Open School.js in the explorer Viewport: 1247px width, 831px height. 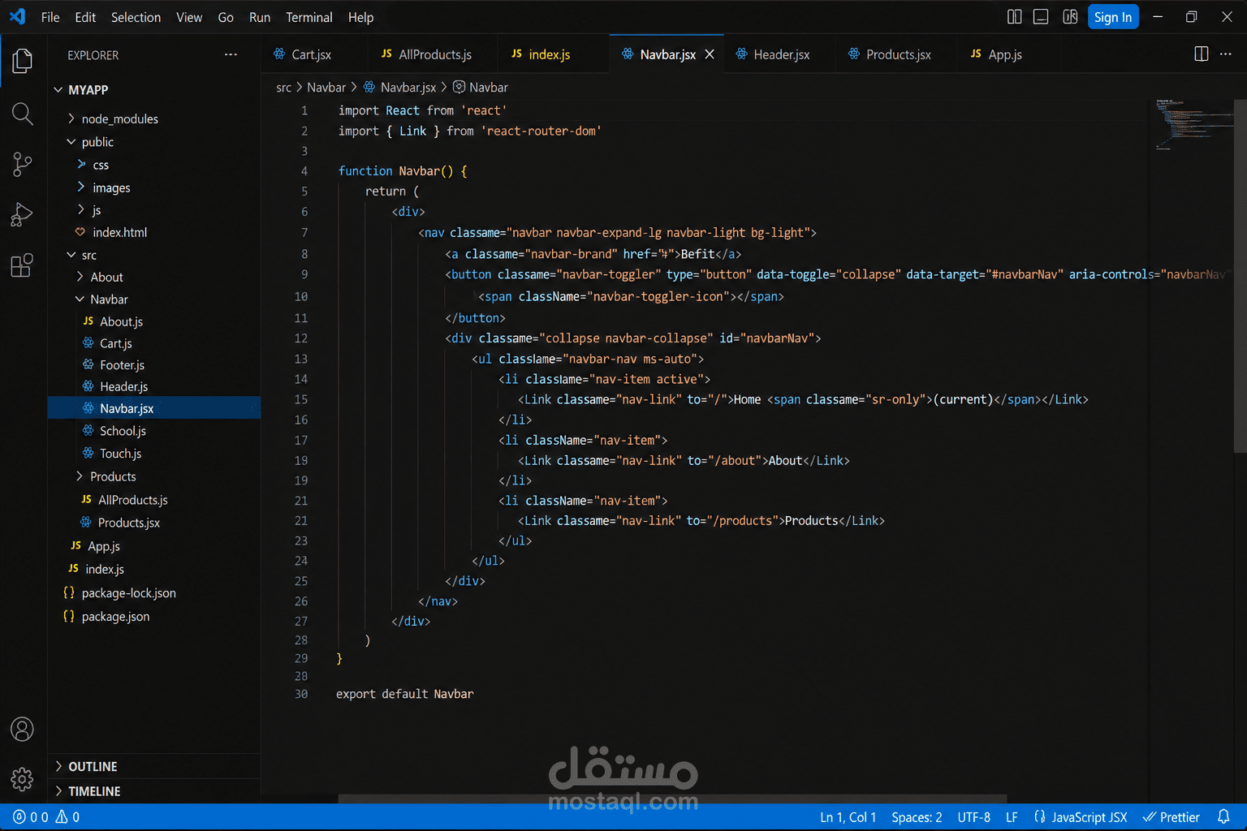[x=123, y=431]
